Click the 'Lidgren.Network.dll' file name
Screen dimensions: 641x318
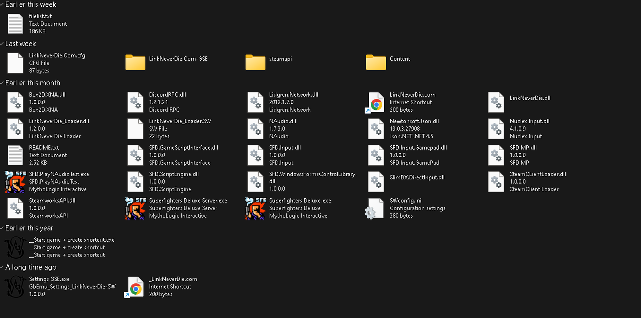pos(294,95)
